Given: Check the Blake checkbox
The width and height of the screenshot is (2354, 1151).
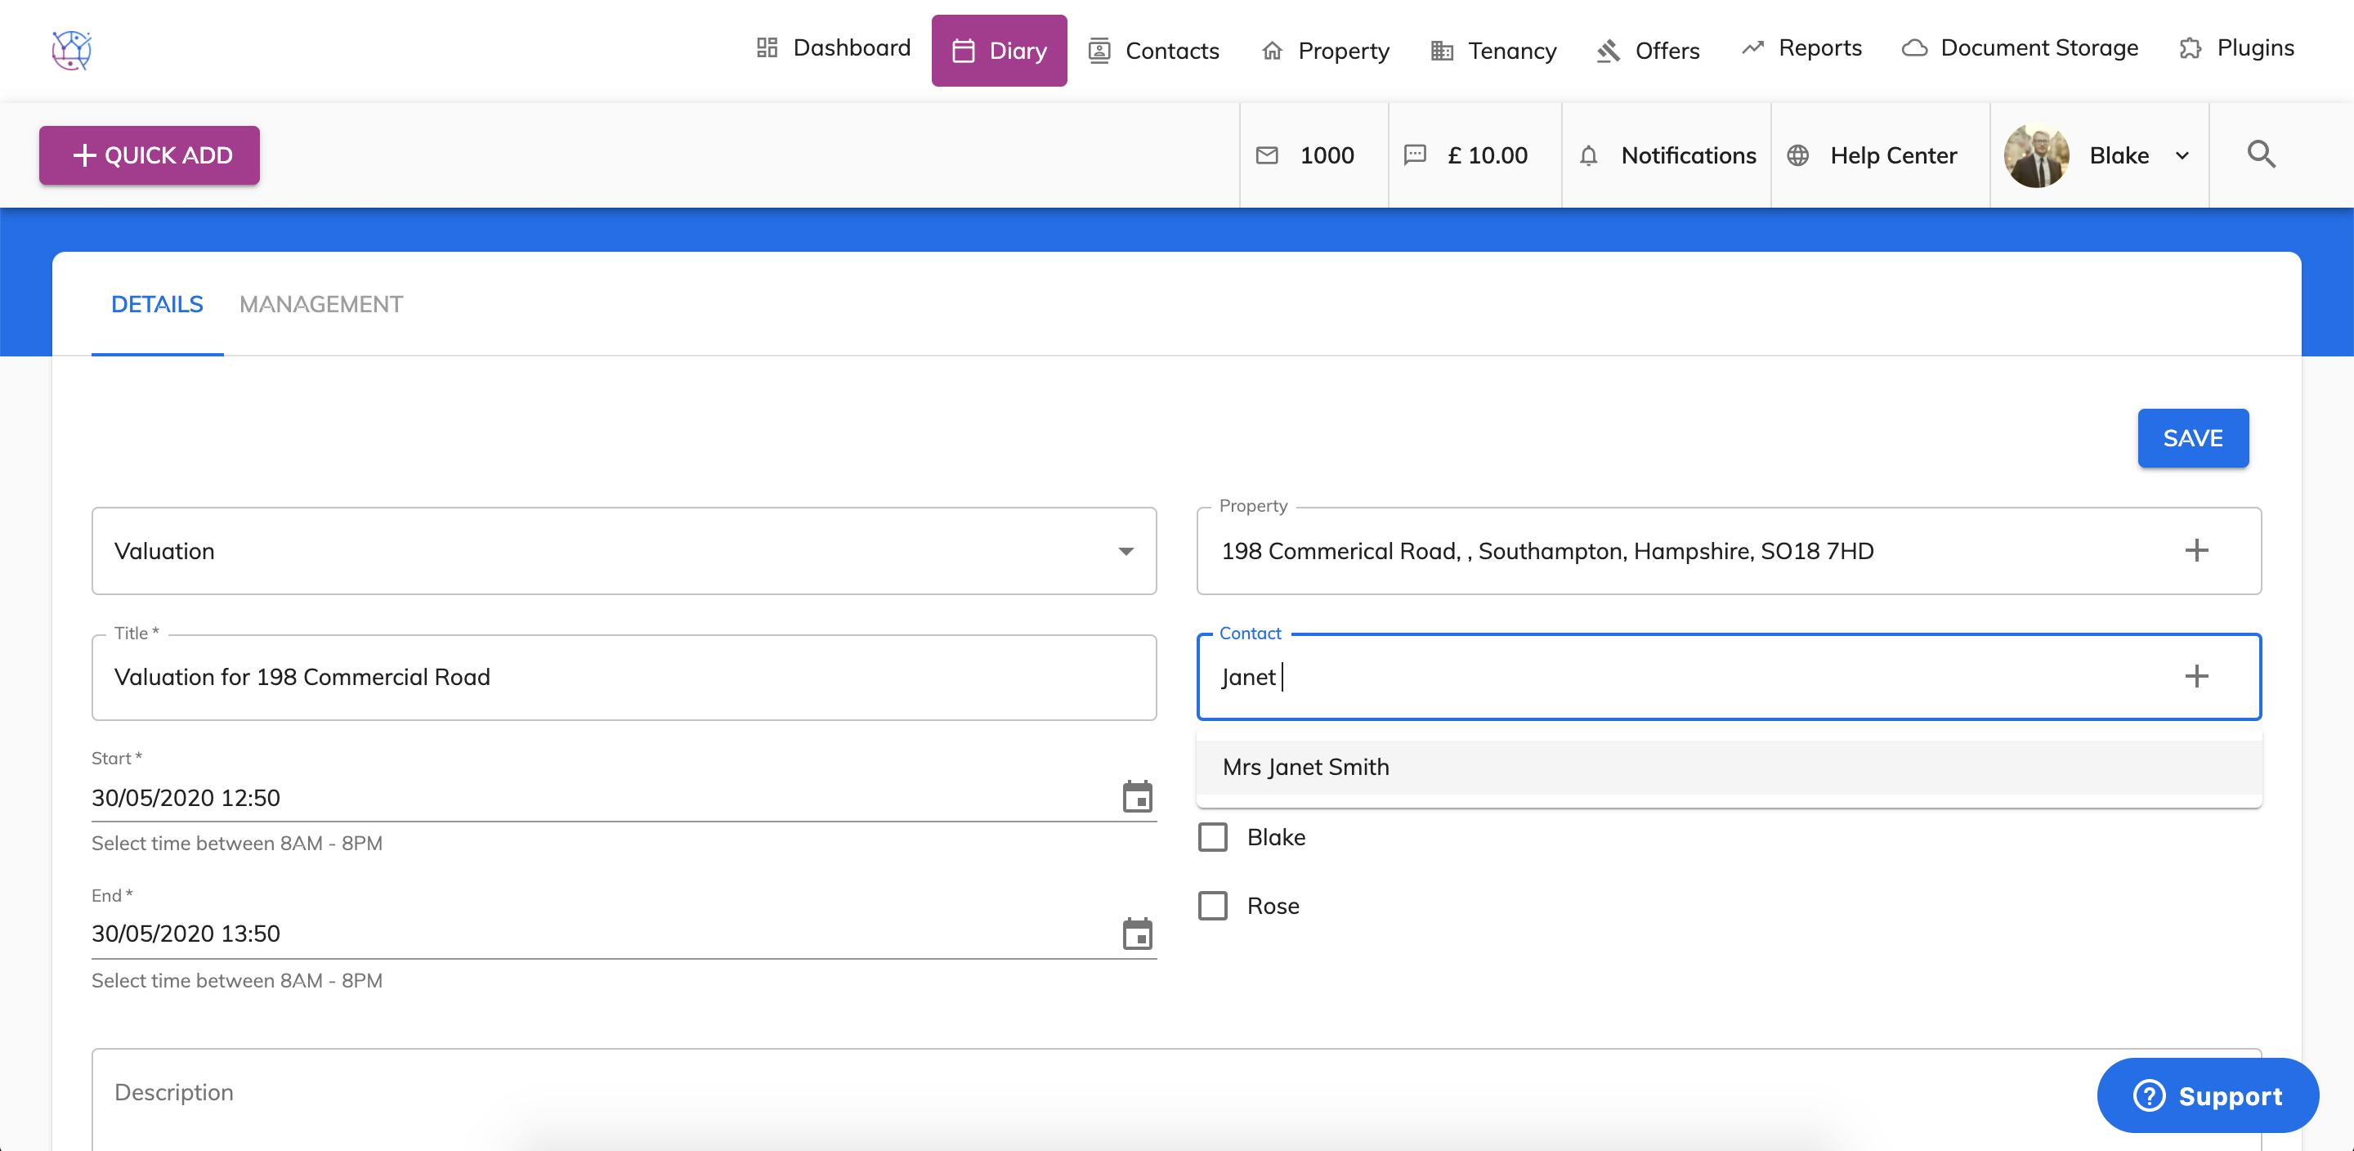Looking at the screenshot, I should [x=1213, y=837].
